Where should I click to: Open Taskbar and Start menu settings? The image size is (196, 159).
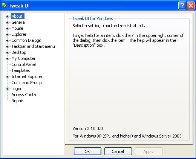(33, 46)
